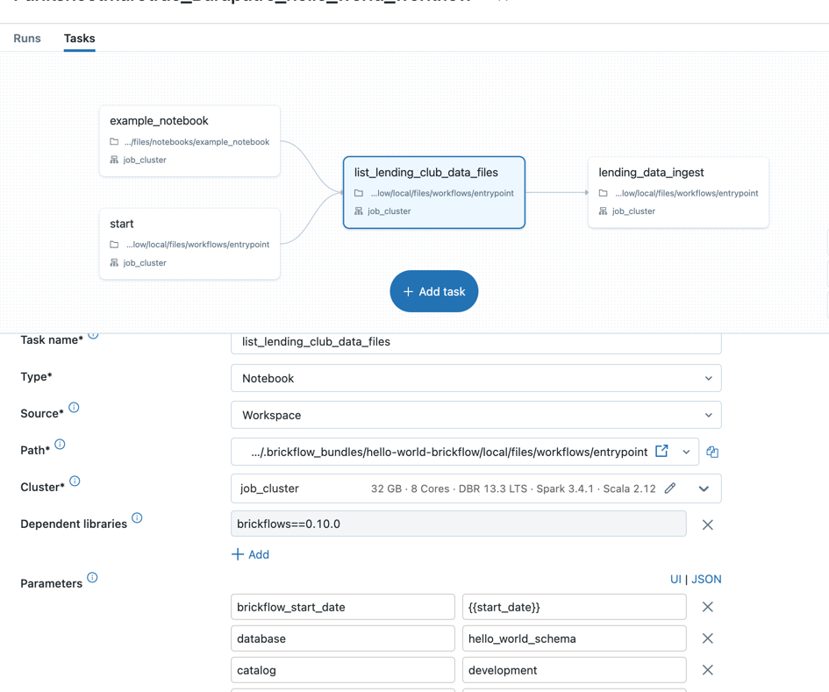Switch parameters view to JSON
The height and width of the screenshot is (692, 829).
[x=706, y=579]
